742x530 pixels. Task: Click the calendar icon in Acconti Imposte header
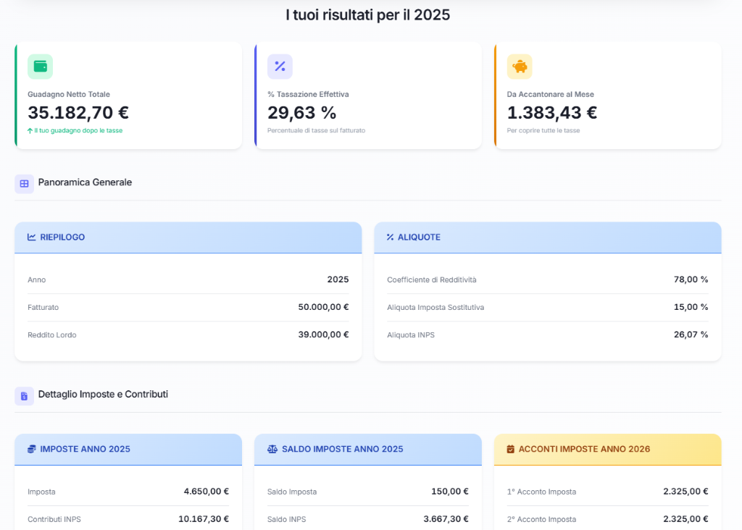(510, 449)
